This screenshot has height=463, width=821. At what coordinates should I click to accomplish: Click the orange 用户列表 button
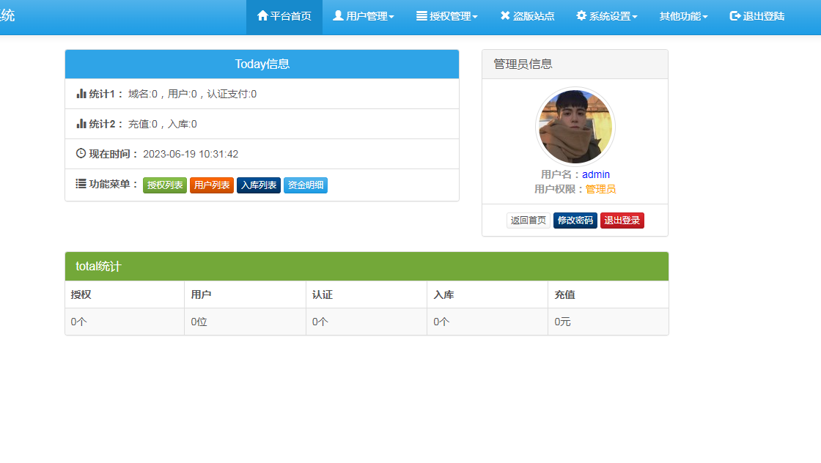click(212, 185)
